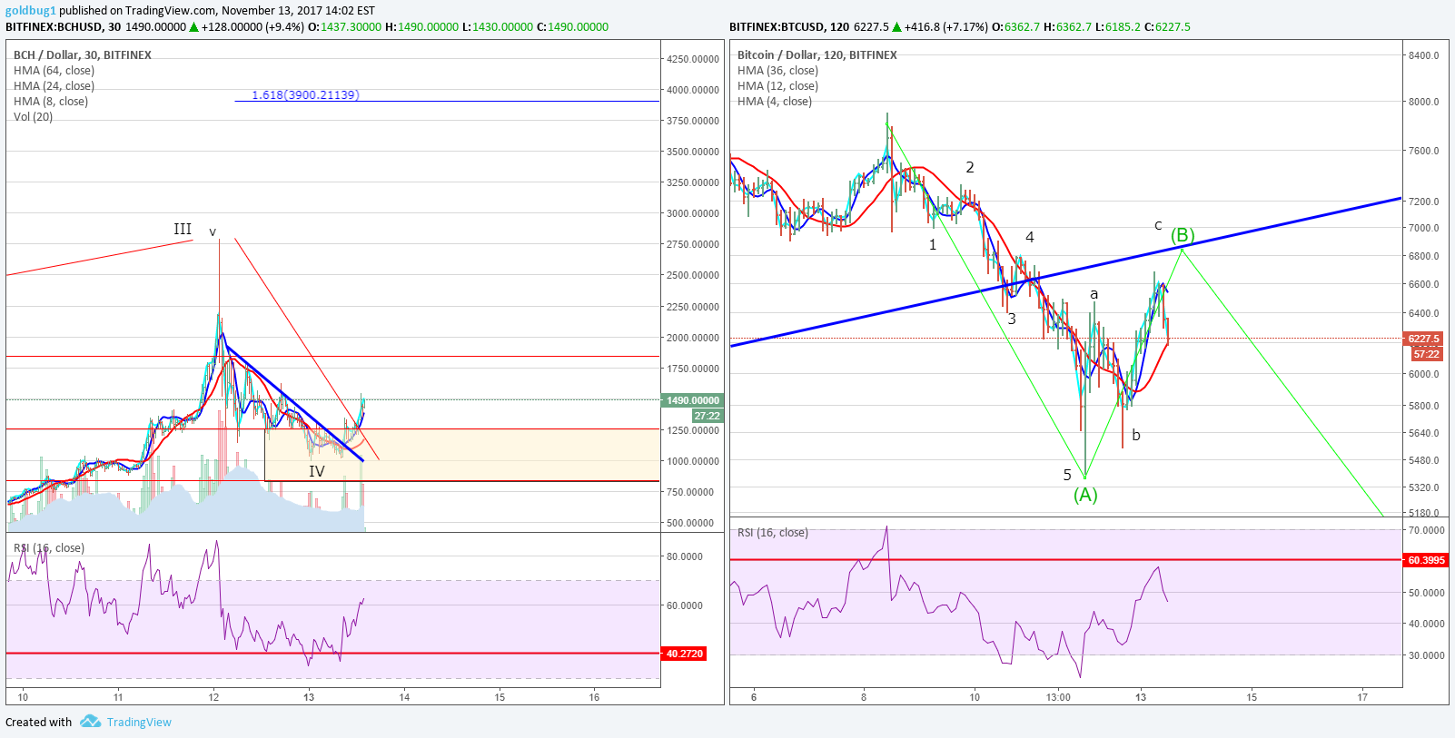Click the green (A) wave label
The height and width of the screenshot is (738, 1455).
pos(1085,495)
